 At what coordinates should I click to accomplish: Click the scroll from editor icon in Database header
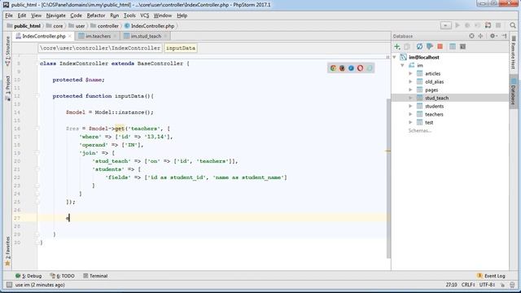[471, 36]
